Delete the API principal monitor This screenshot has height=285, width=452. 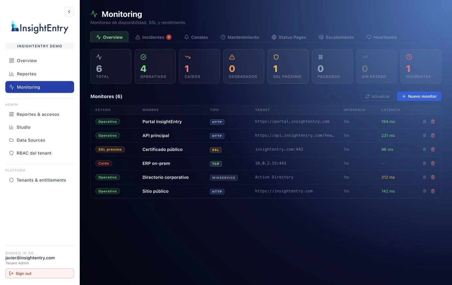(x=433, y=136)
